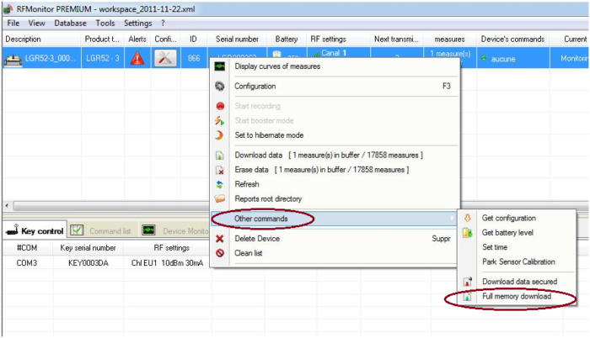Viewport: 590px width, 338px height.
Task: Click the icon beside Full memory download
Action: click(467, 296)
